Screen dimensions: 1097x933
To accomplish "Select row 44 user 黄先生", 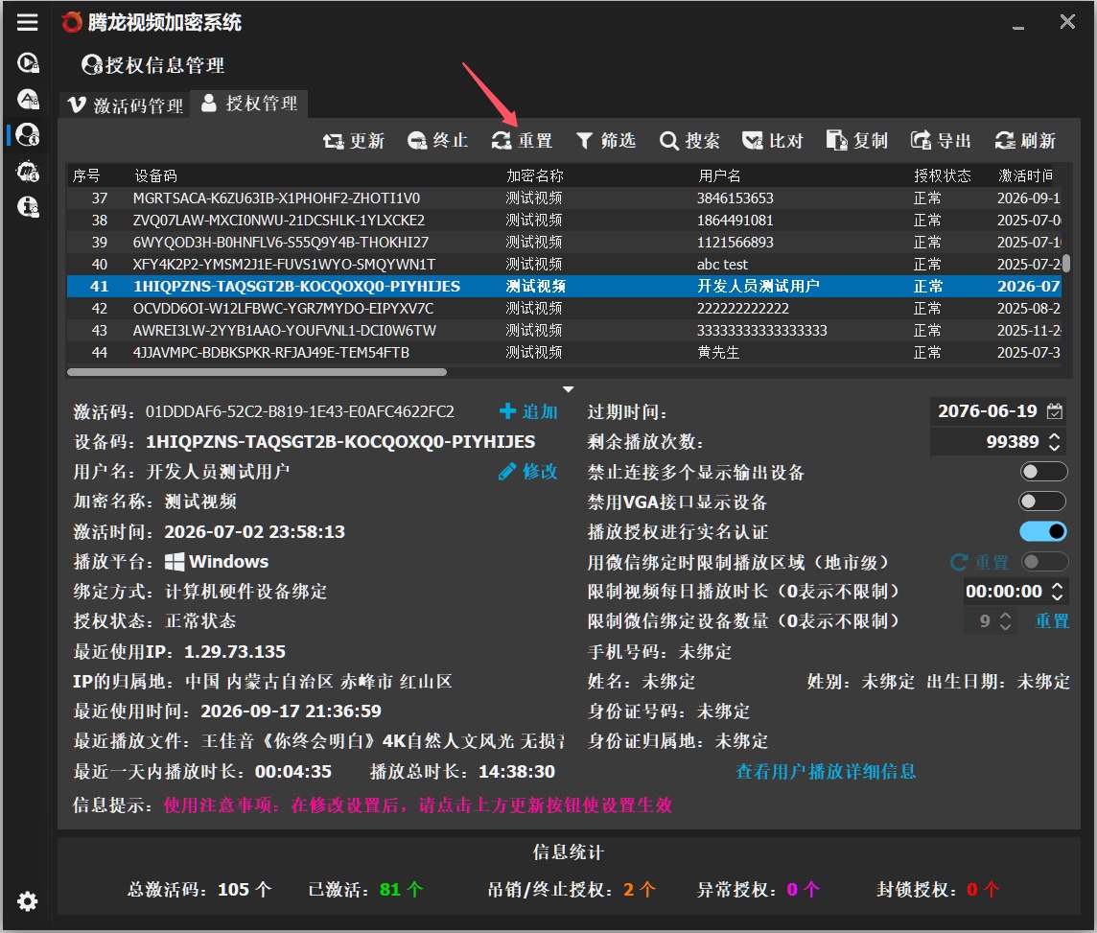I will click(564, 353).
